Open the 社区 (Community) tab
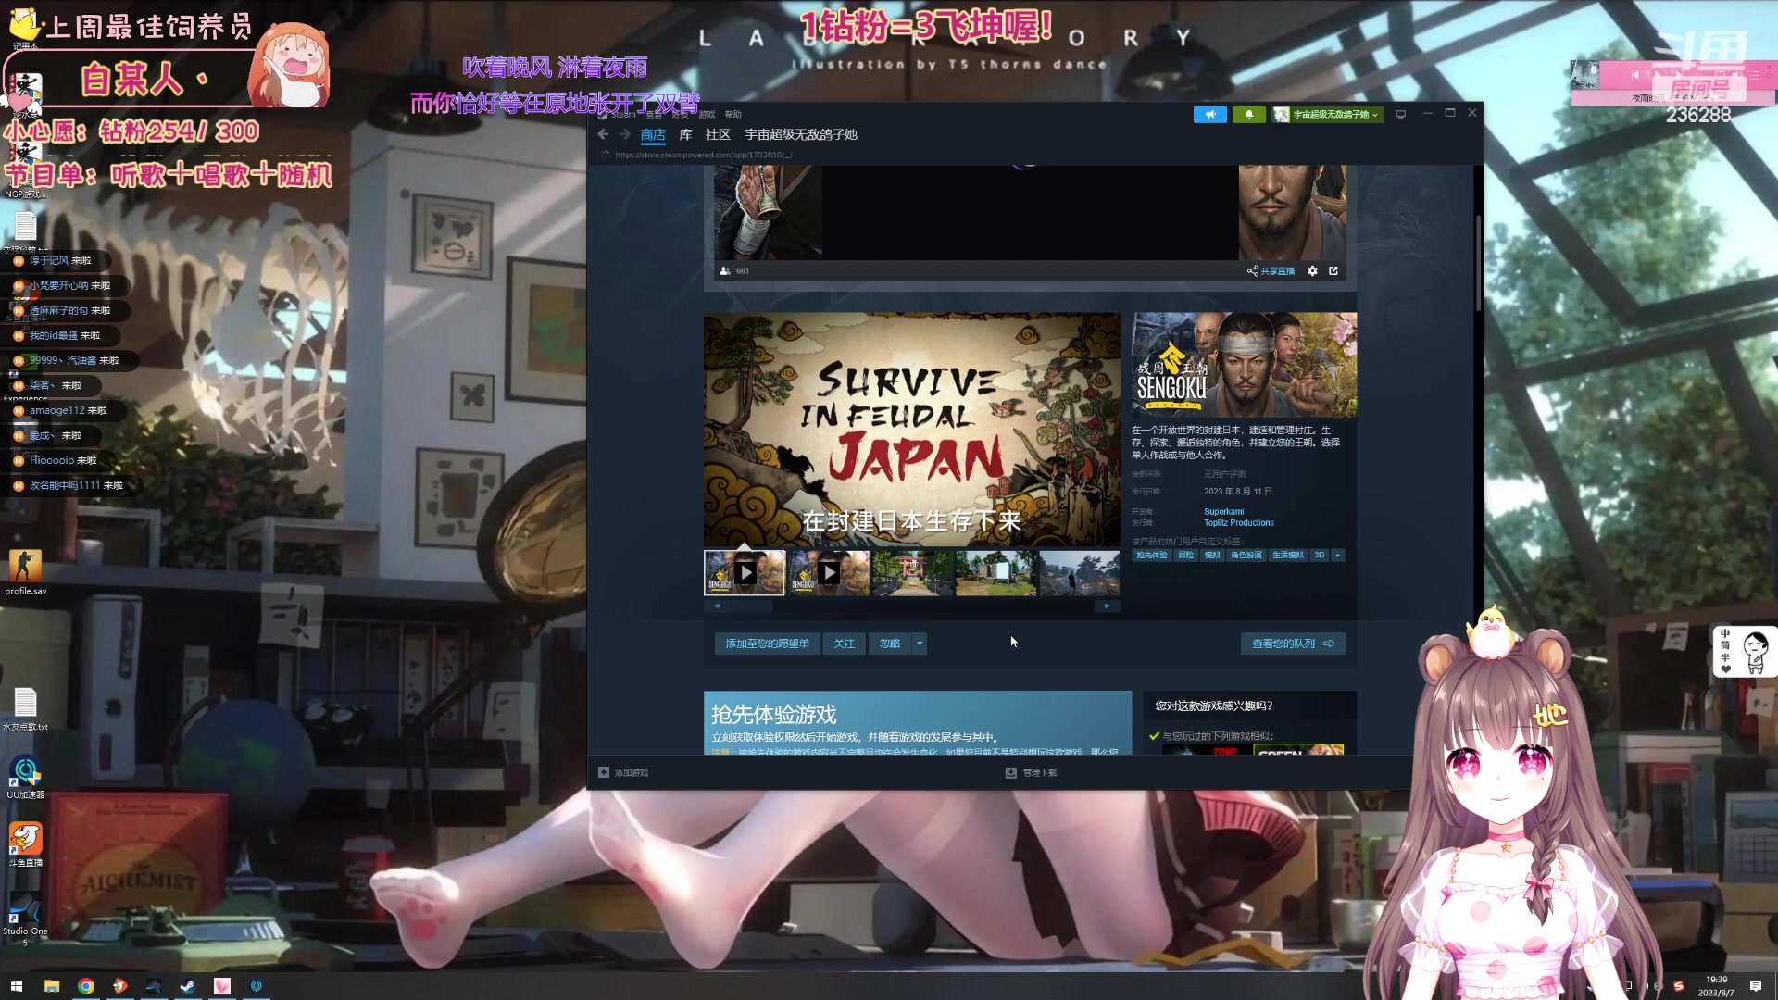The width and height of the screenshot is (1778, 1000). tap(718, 135)
